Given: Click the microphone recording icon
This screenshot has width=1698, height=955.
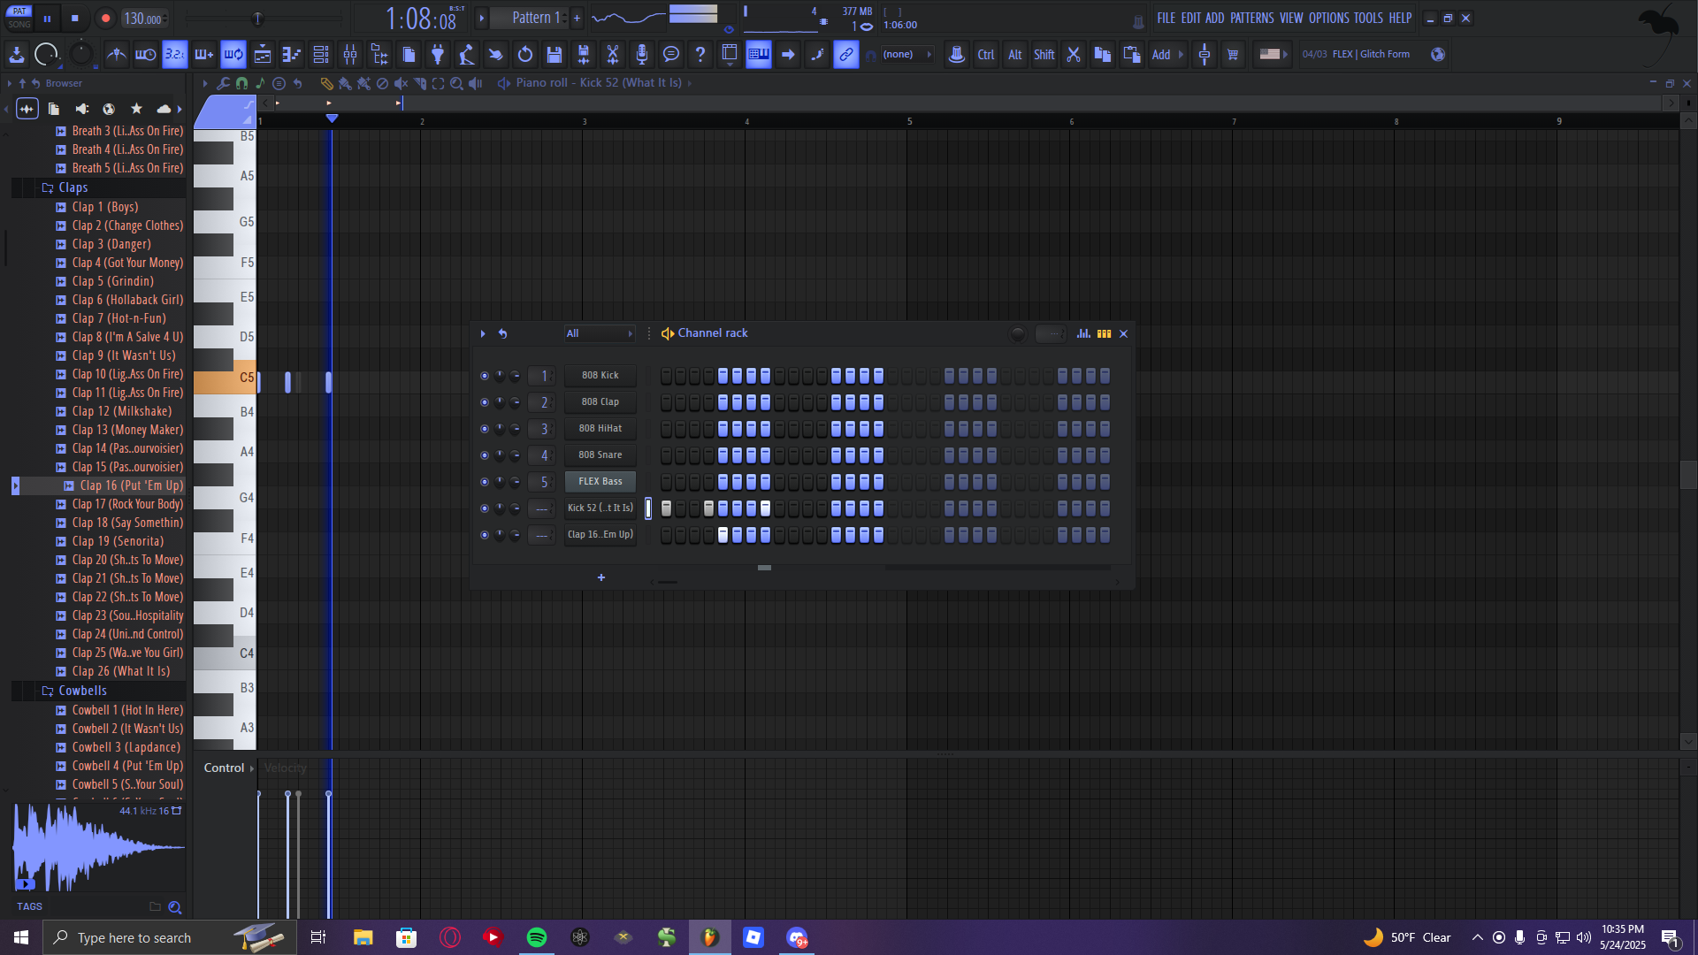Looking at the screenshot, I should pyautogui.click(x=642, y=55).
